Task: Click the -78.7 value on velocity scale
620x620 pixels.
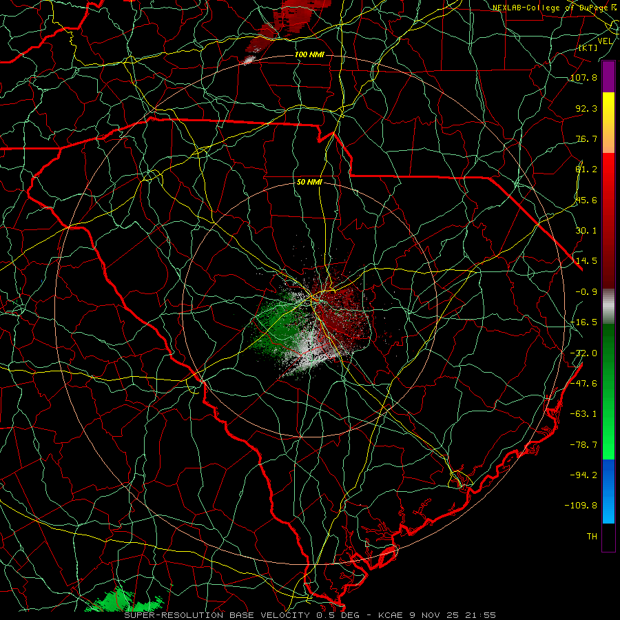Action: point(583,445)
